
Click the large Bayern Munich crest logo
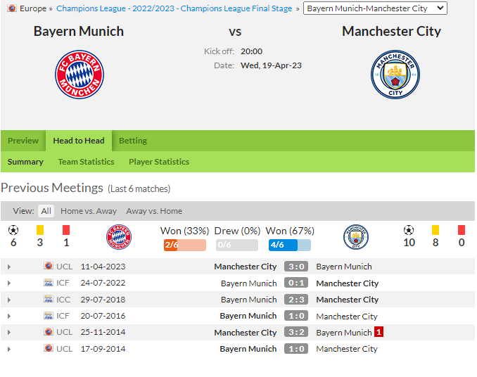79,75
